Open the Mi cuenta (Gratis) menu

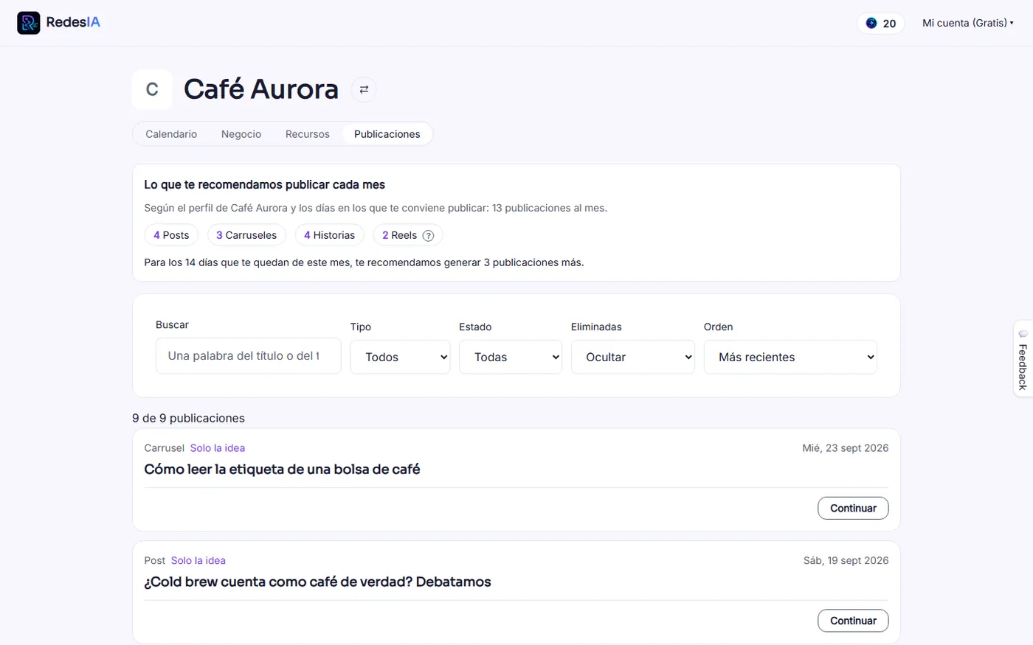(968, 23)
